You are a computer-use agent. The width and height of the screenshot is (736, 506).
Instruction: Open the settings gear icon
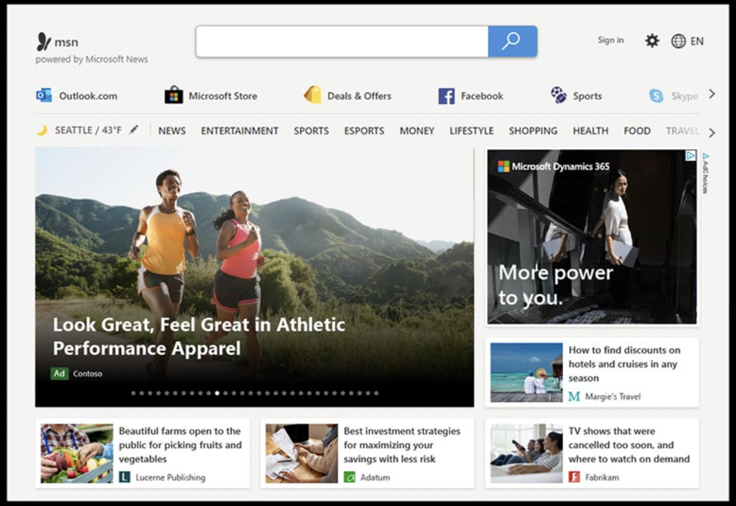[652, 41]
